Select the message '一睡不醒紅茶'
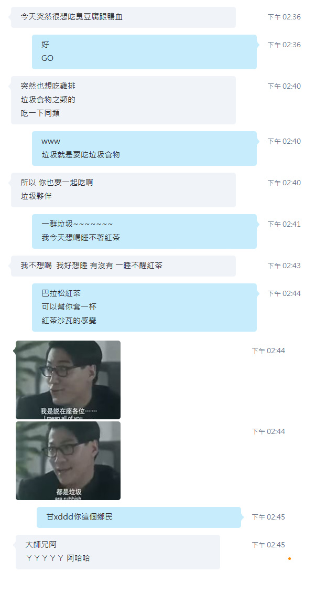315x593 pixels. (x=123, y=266)
